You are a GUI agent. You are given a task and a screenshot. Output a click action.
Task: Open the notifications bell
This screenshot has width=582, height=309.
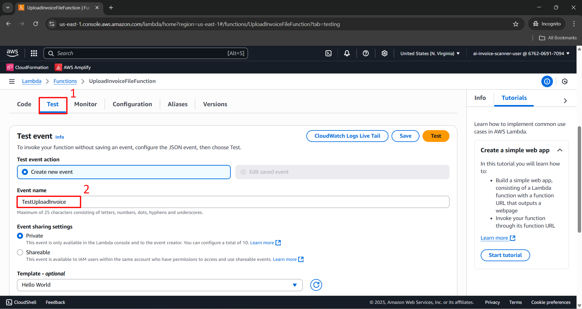pos(347,53)
